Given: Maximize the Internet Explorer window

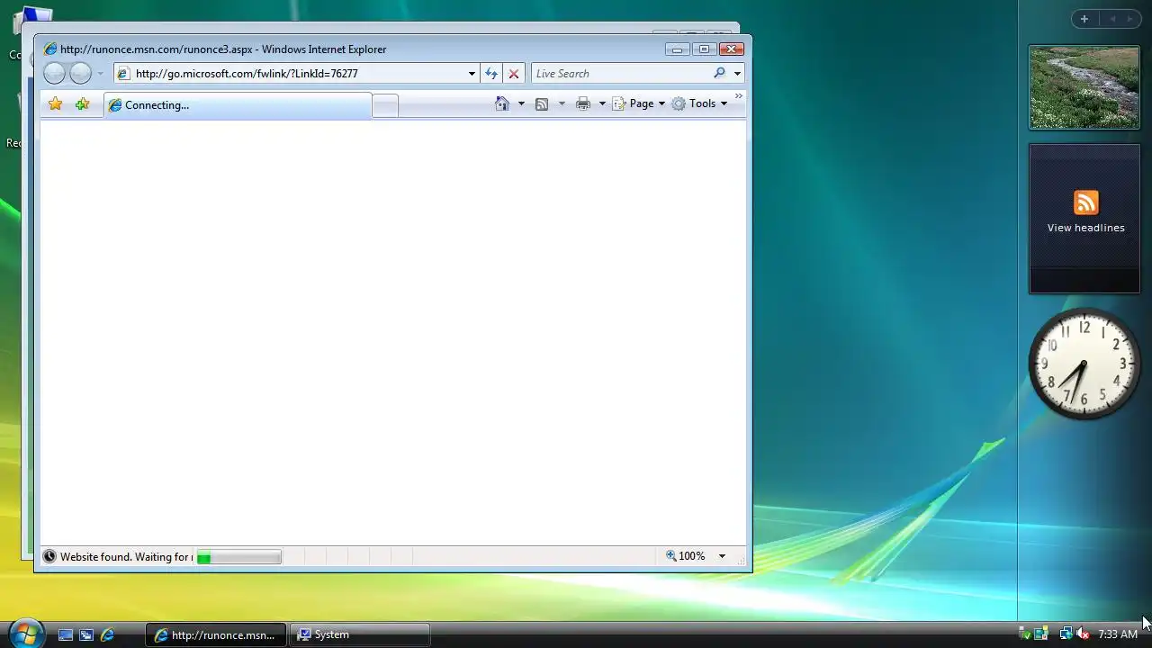Looking at the screenshot, I should coord(704,49).
